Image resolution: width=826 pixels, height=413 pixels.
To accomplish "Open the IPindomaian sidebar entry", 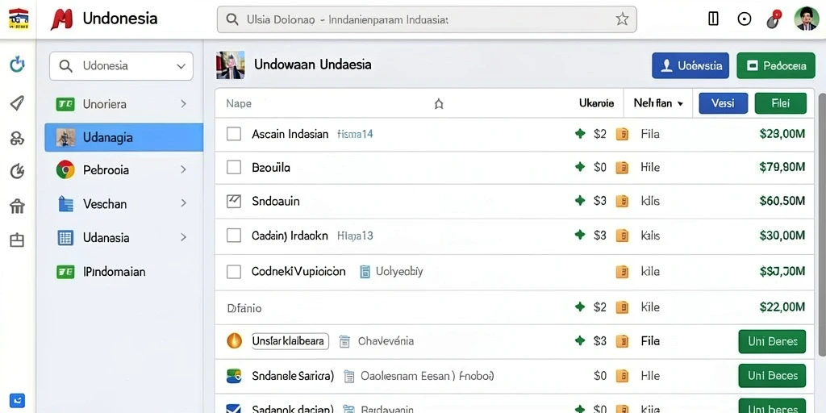I will (123, 272).
